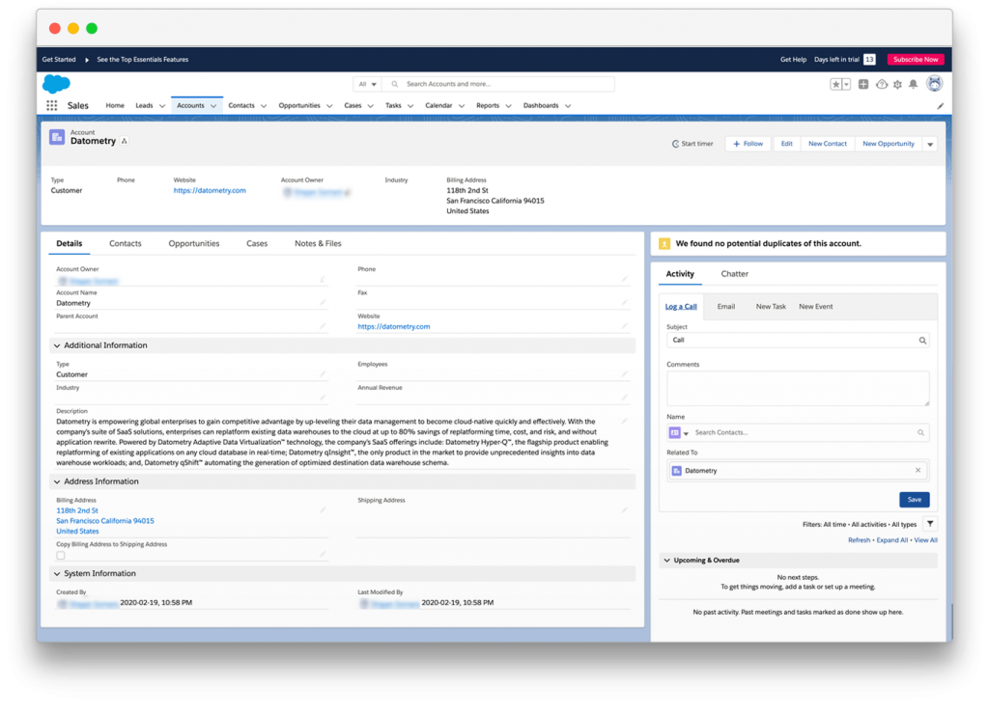Screen dimensions: 989x714
Task: Toggle Copy Billing Address to Shipping checkbox
Action: 61,555
